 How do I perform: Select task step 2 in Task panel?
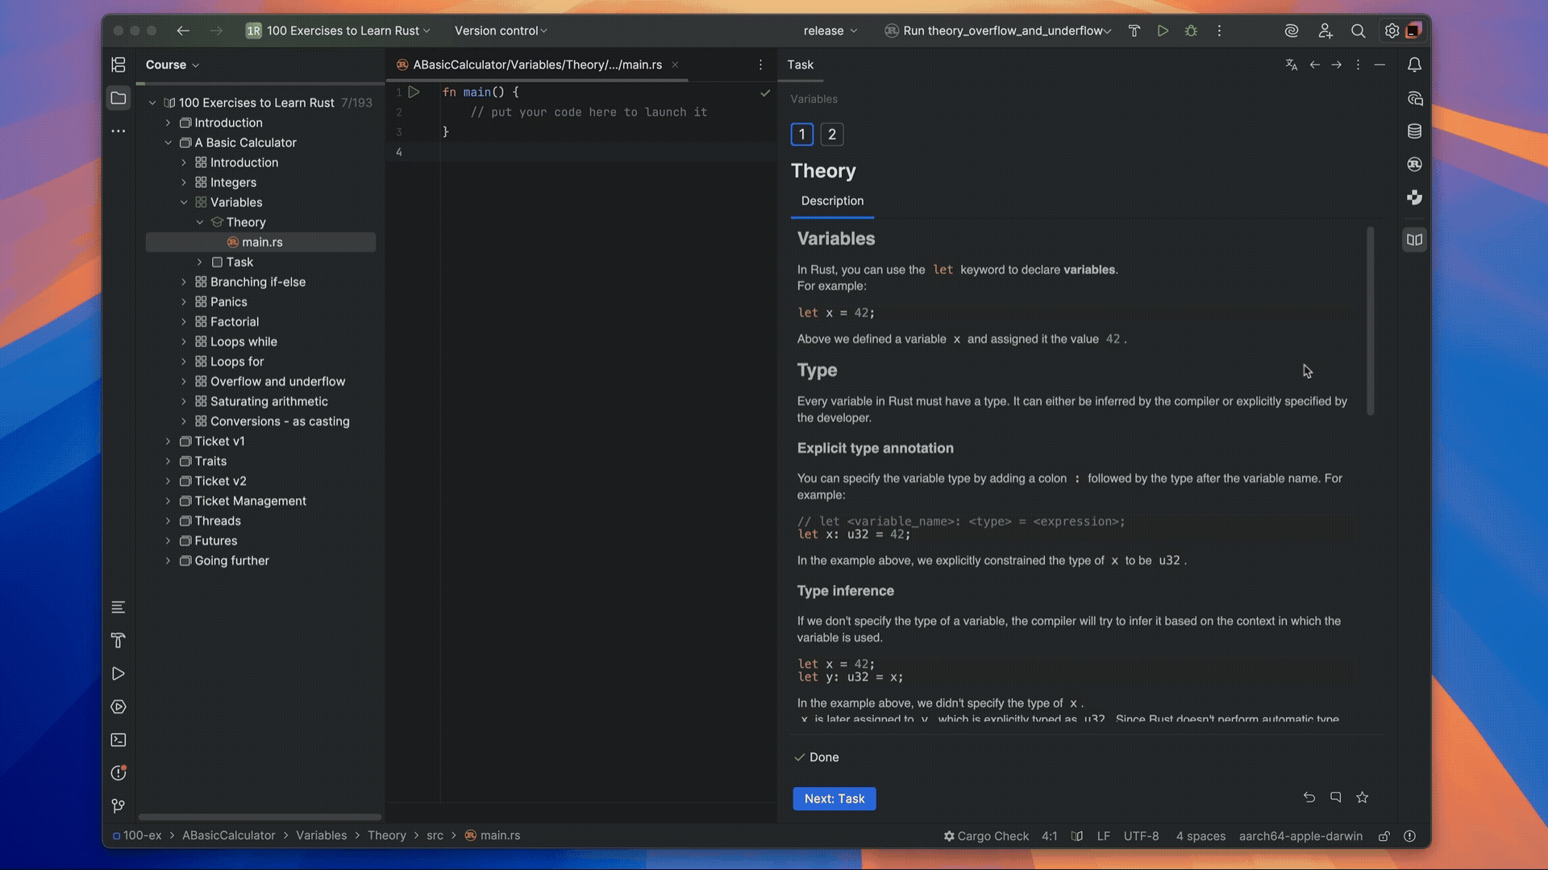(832, 135)
